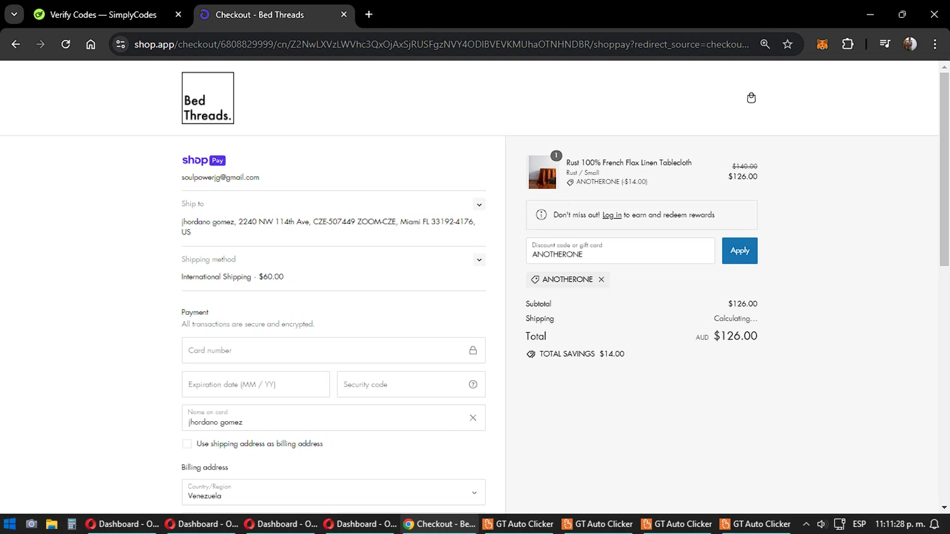Open the shopping cart bag icon
Image resolution: width=950 pixels, height=534 pixels.
(x=751, y=98)
